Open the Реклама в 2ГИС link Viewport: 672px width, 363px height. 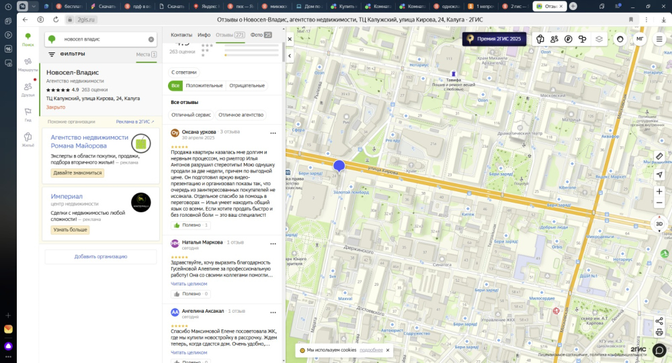[134, 122]
